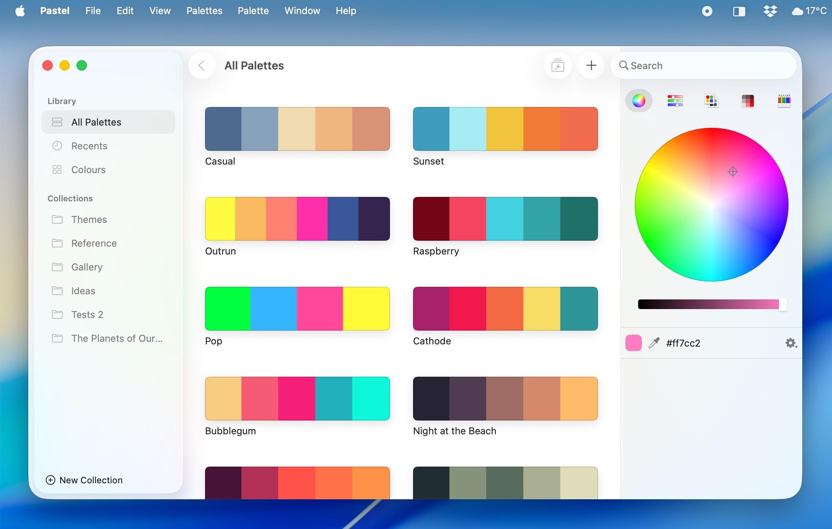Go back with the chevron button
This screenshot has width=832, height=529.
point(202,65)
